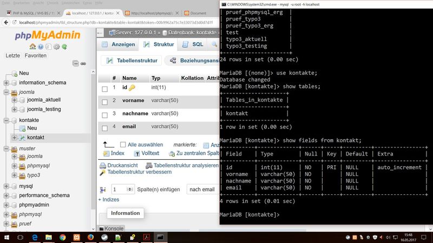Launch Edge from the taskbar
This screenshot has height=243, width=433.
click(35, 237)
